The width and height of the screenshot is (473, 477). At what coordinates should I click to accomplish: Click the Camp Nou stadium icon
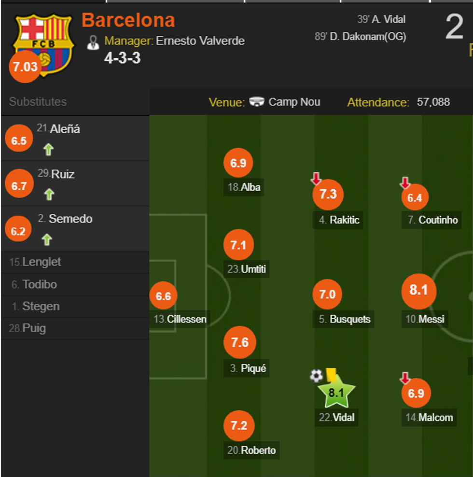tap(257, 102)
